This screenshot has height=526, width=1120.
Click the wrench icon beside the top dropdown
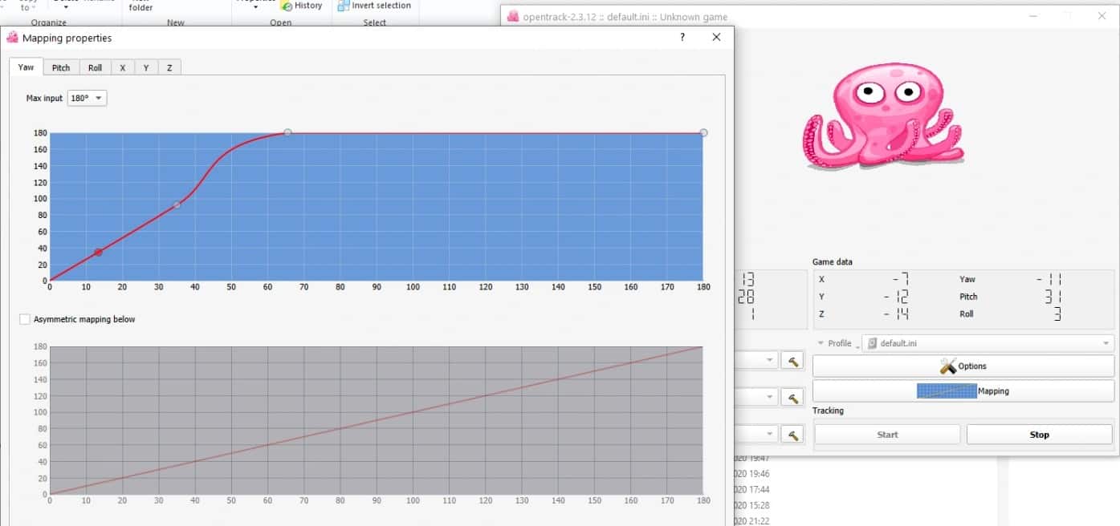pyautogui.click(x=792, y=359)
